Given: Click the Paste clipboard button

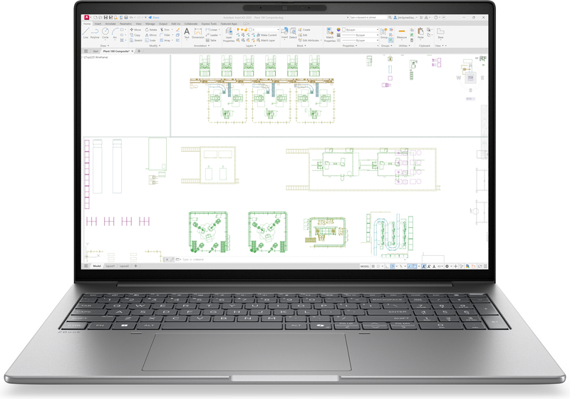Looking at the screenshot, I should (420, 33).
